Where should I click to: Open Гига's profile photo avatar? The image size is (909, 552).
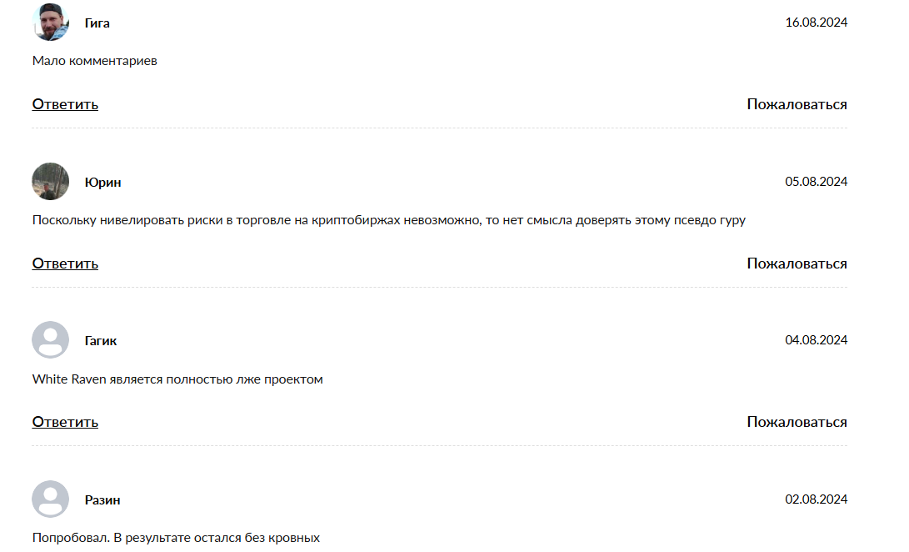[51, 22]
